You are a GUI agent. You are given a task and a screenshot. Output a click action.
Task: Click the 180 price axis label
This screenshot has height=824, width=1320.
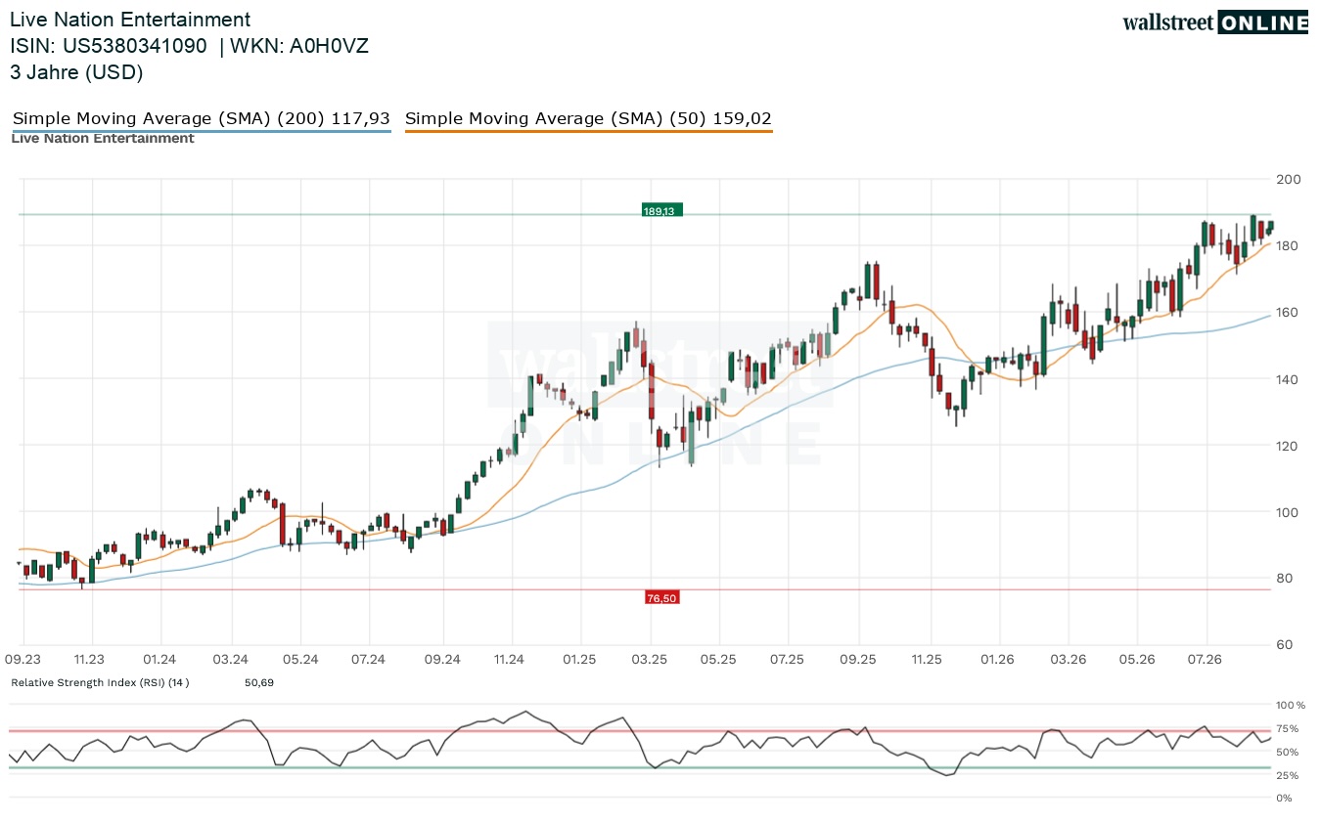pyautogui.click(x=1288, y=245)
